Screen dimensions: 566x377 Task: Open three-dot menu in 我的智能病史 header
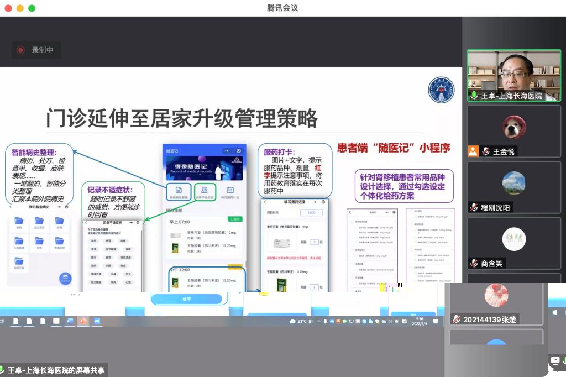click(x=59, y=207)
